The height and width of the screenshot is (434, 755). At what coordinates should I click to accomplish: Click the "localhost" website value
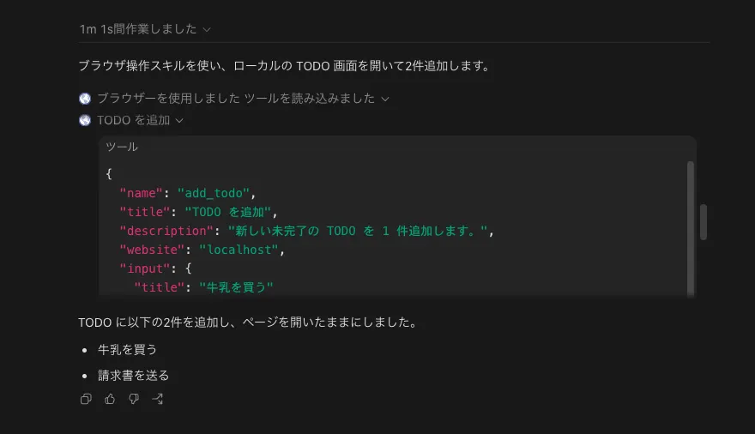(x=239, y=250)
